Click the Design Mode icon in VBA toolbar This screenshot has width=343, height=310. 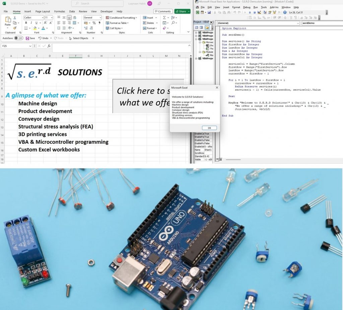(259, 12)
